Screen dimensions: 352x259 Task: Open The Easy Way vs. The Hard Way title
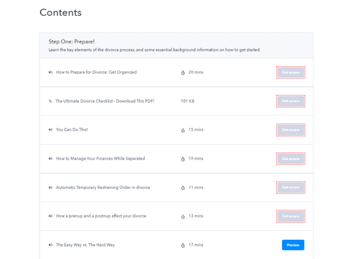click(x=85, y=245)
